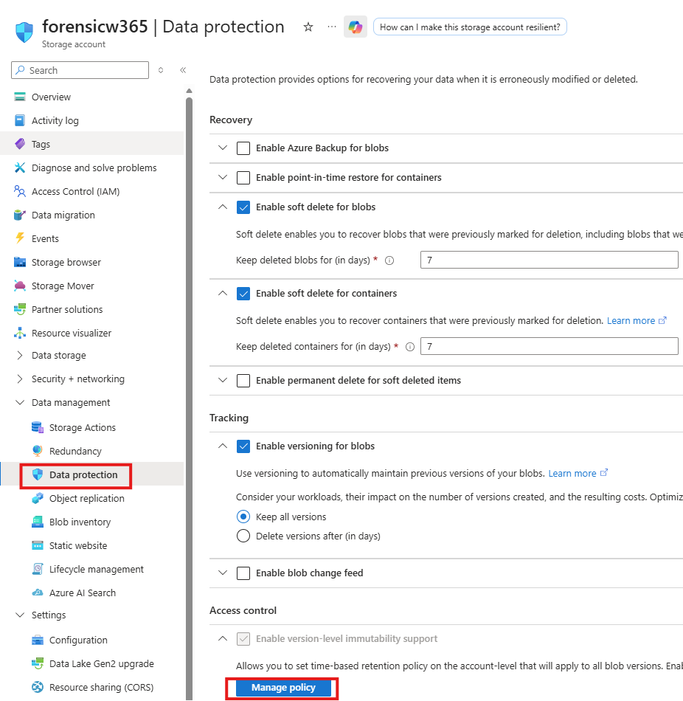
Task: Click the Diagnose and solve problems wrench icon
Action: coord(20,168)
